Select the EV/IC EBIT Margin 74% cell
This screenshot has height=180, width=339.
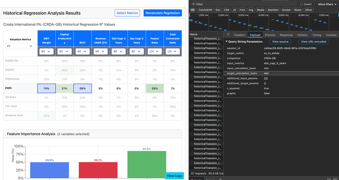pyautogui.click(x=46, y=88)
